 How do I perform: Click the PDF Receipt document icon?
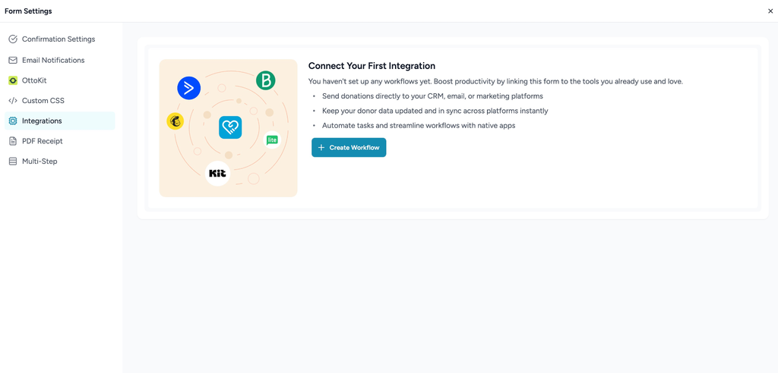tap(13, 141)
